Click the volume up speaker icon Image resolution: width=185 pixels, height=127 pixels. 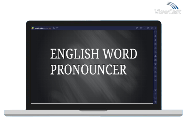(155, 36)
